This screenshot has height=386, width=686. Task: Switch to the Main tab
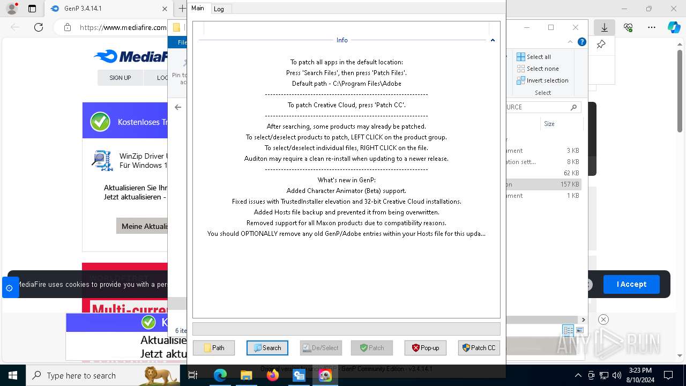tap(198, 8)
